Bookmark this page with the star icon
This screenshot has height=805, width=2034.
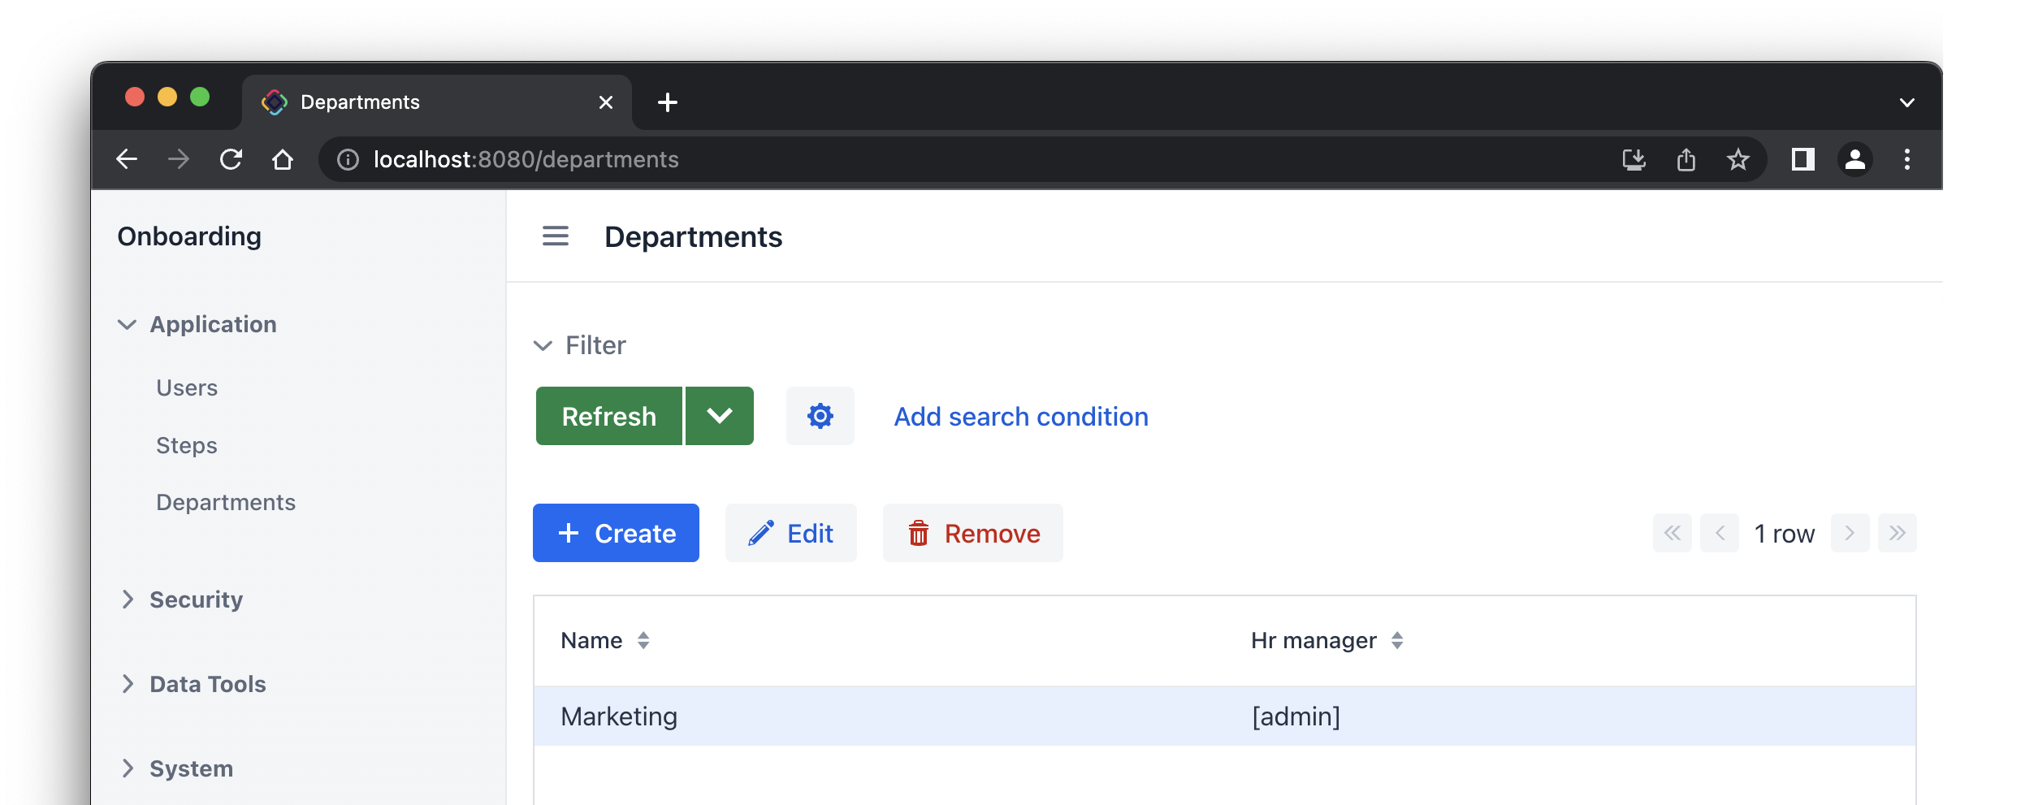(x=1738, y=159)
